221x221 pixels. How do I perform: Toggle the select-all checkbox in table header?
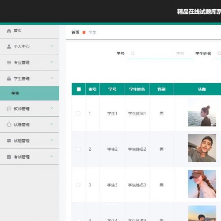(79, 89)
